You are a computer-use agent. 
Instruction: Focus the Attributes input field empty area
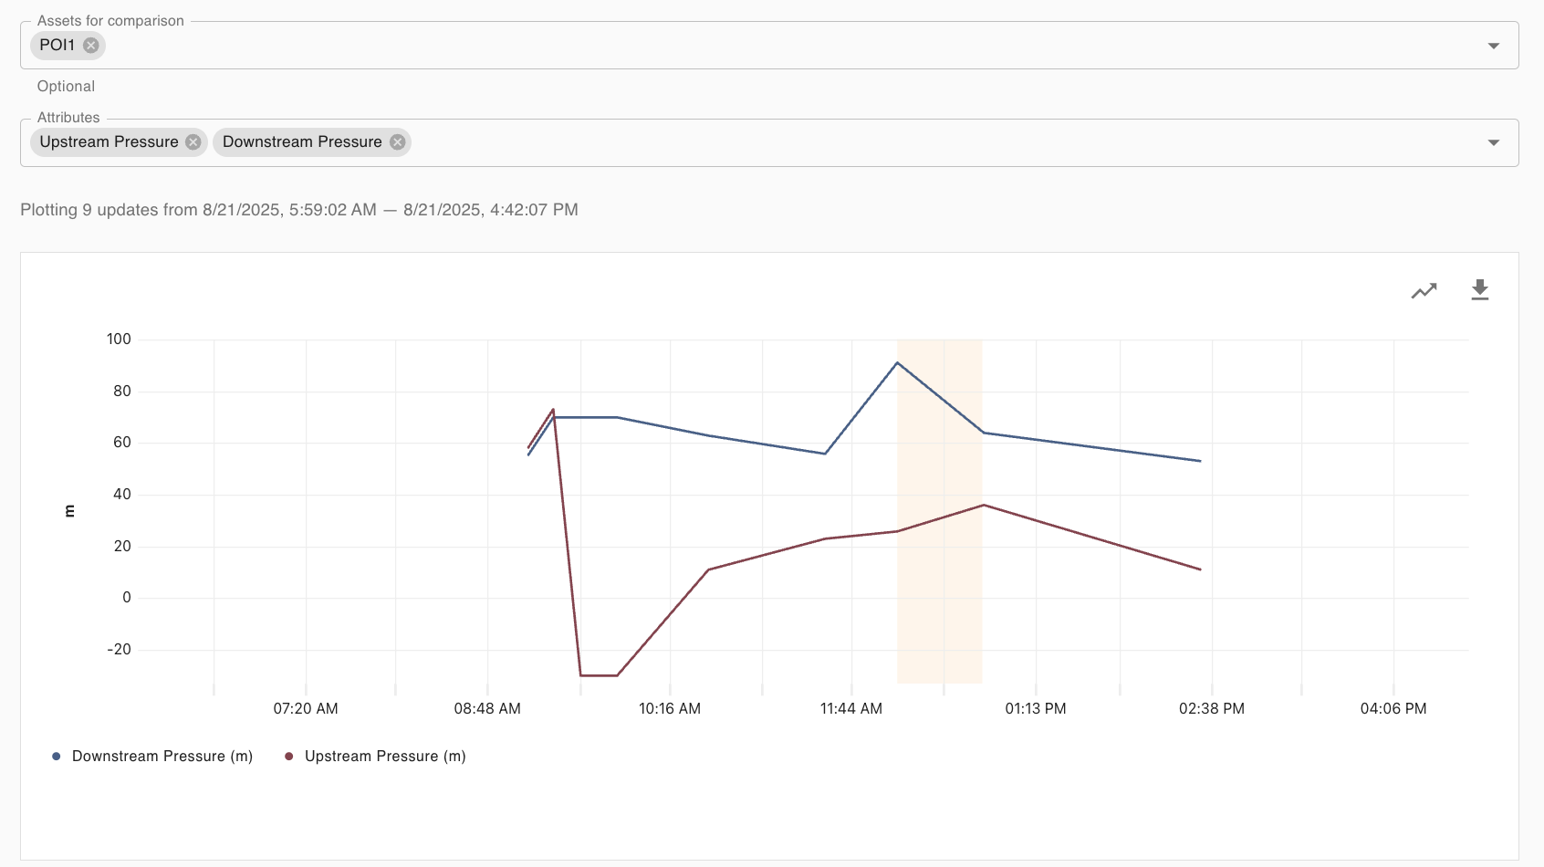[913, 142]
